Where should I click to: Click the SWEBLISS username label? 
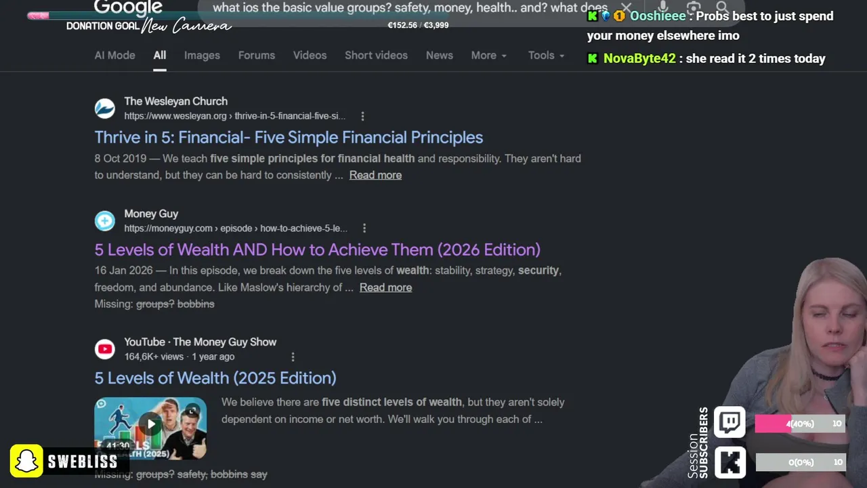point(83,462)
